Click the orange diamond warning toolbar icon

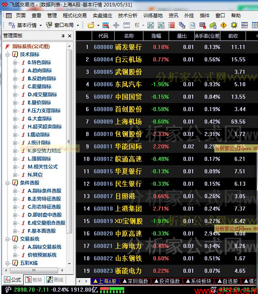pos(224,25)
